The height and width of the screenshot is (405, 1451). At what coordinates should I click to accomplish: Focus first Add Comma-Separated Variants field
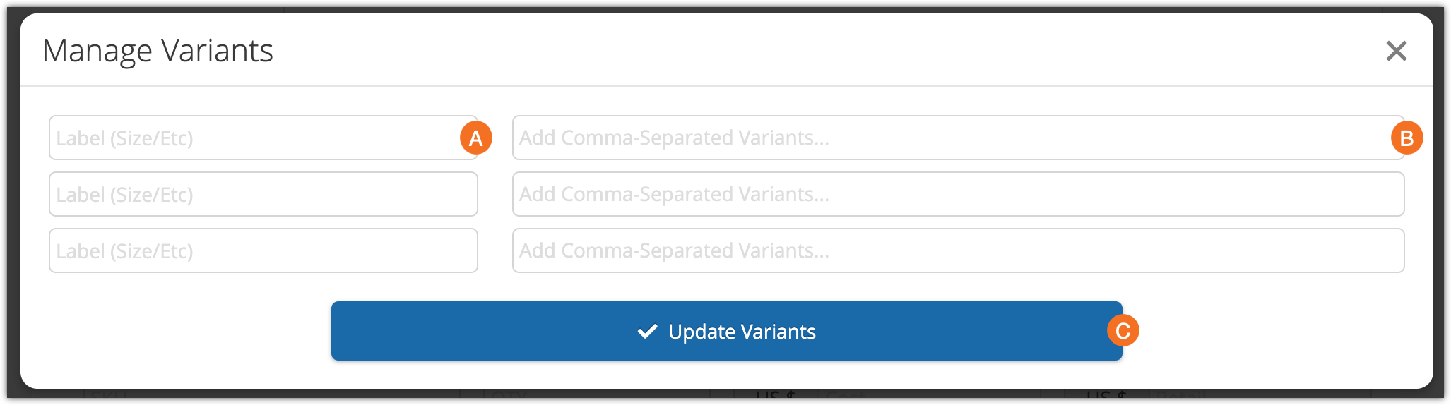(x=947, y=138)
